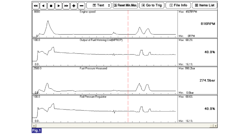Show the Items List
The height and width of the screenshot is (134, 250).
pyautogui.click(x=205, y=5)
